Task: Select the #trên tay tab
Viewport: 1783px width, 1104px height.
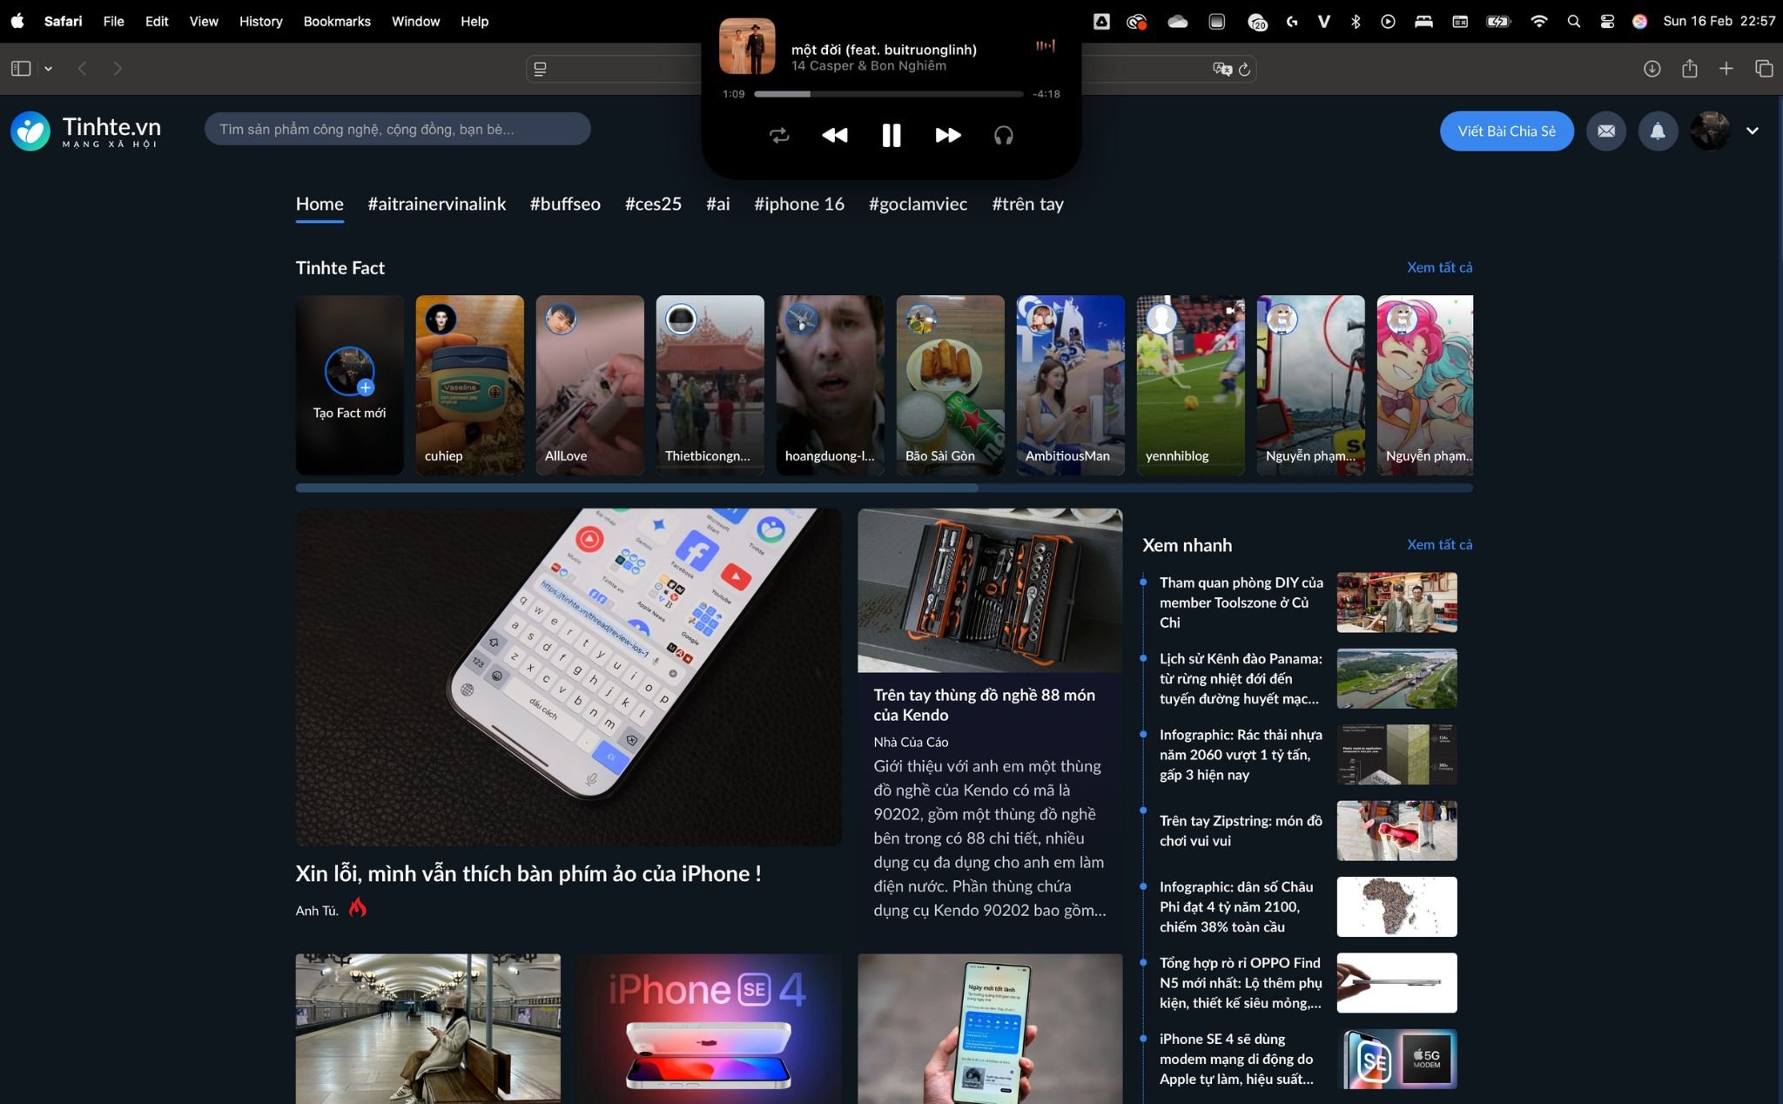Action: tap(1027, 204)
